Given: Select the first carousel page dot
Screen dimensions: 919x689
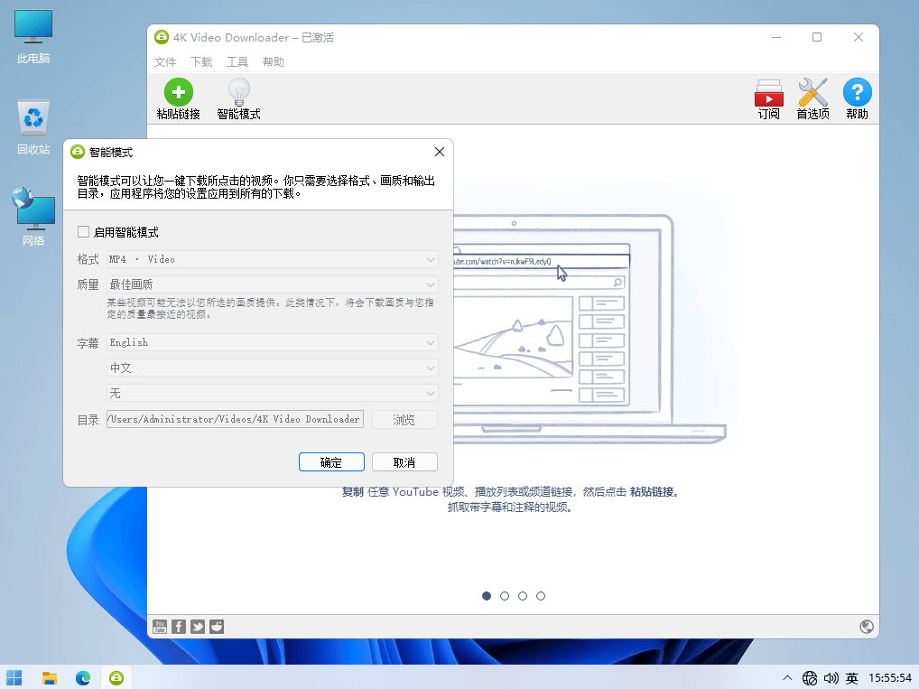Looking at the screenshot, I should click(x=487, y=596).
